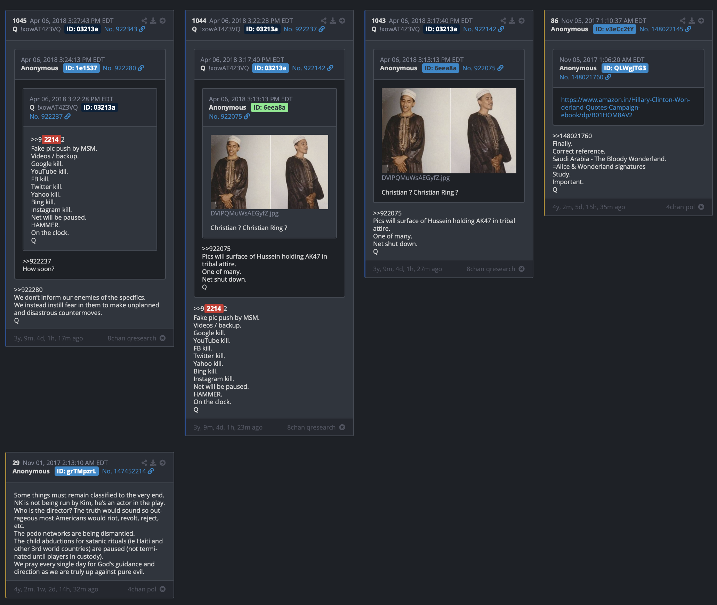Open image thumbnail in post 1044
This screenshot has height=605, width=717.
pyautogui.click(x=269, y=172)
